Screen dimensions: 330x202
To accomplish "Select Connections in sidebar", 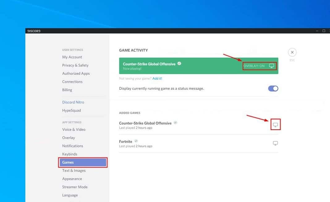I will pos(72,82).
